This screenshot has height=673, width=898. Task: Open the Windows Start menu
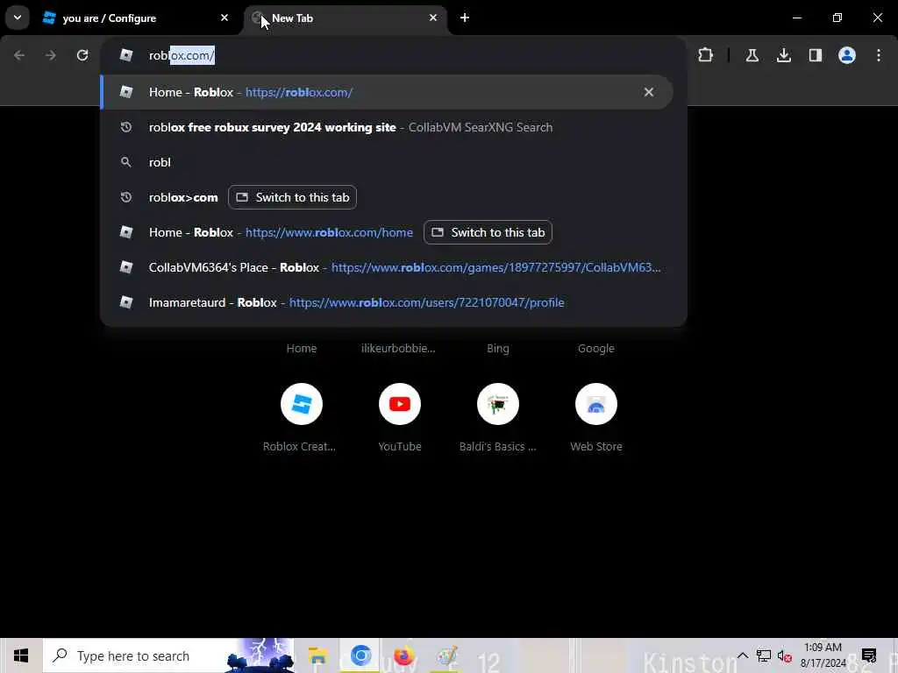[21, 655]
